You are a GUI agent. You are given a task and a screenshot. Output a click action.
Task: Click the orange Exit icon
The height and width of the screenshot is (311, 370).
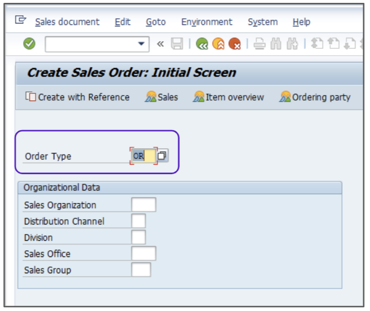pos(218,44)
